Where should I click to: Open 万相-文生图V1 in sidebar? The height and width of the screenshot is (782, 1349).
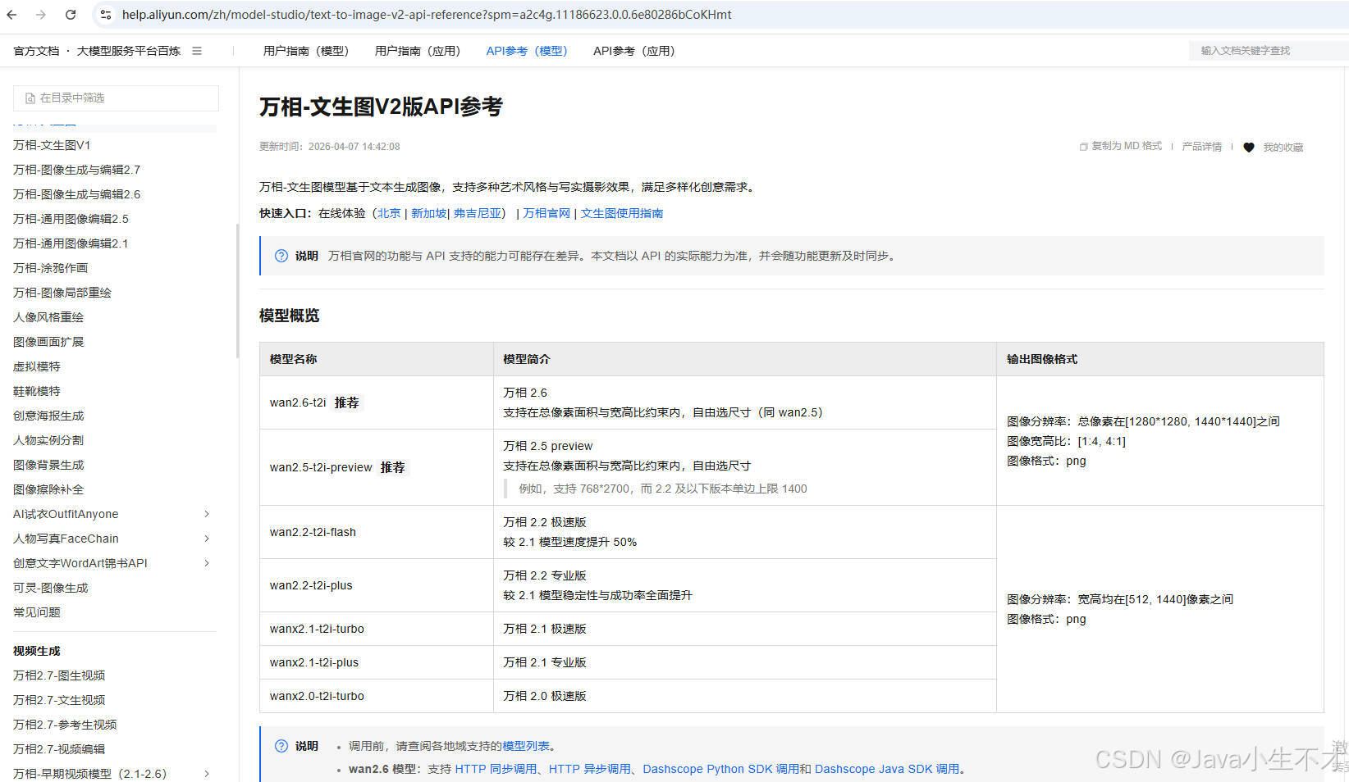[x=52, y=145]
